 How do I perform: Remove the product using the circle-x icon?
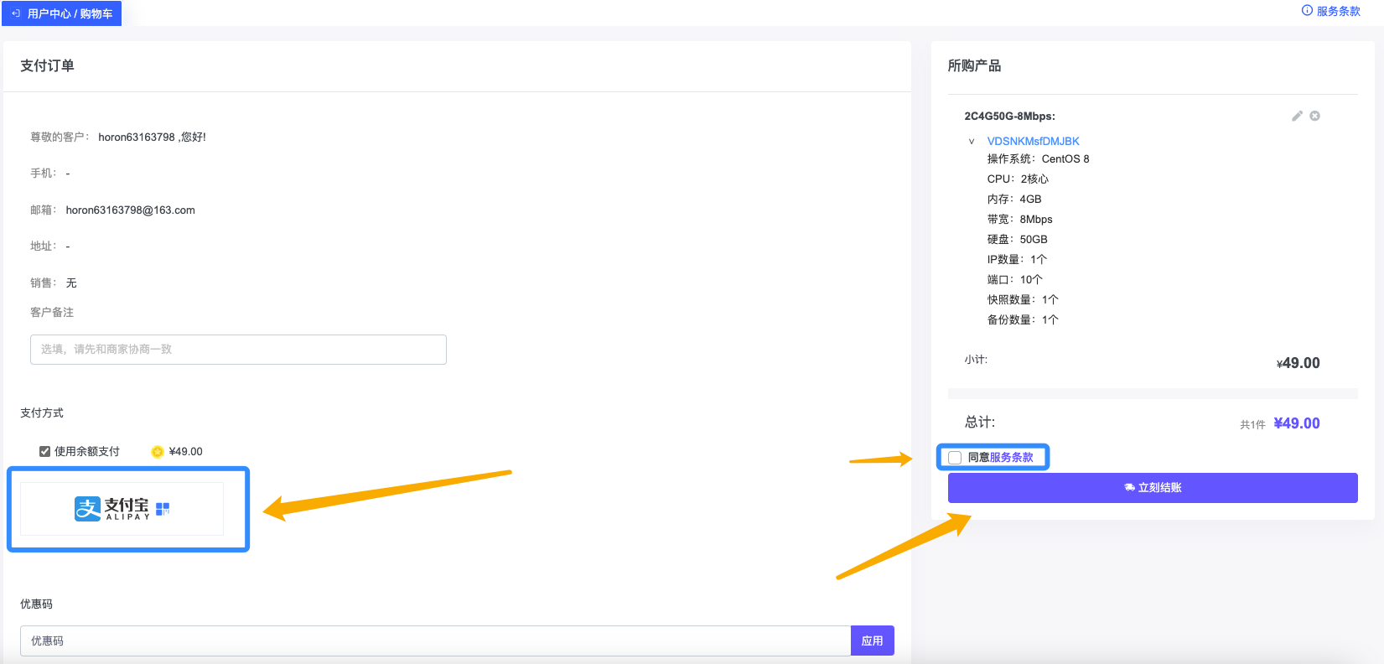click(1314, 116)
